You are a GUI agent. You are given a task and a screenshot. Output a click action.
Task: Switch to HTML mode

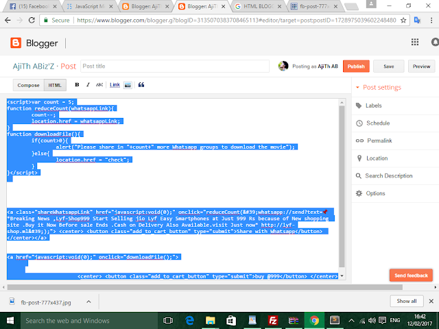55,85
